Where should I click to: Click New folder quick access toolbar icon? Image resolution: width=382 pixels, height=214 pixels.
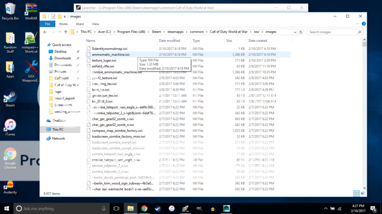59,16
